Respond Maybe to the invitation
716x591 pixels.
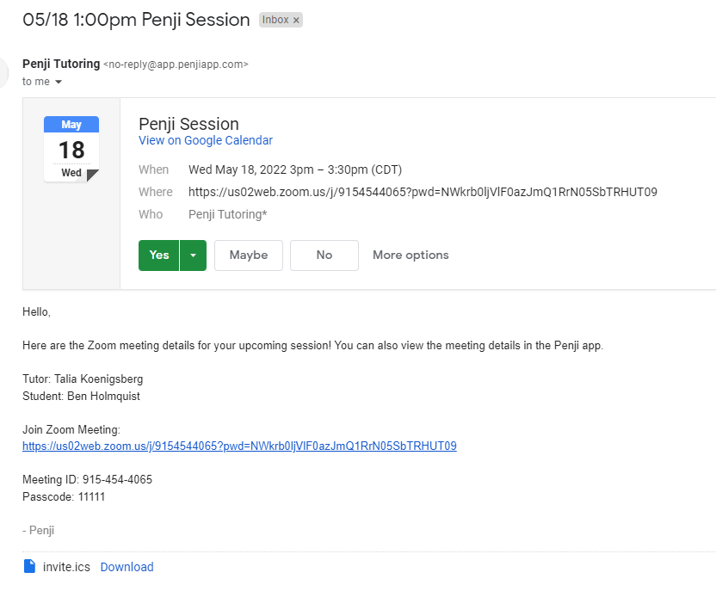[x=249, y=255]
